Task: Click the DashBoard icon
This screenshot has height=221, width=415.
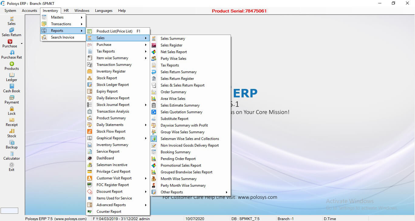Action: [x=90, y=158]
